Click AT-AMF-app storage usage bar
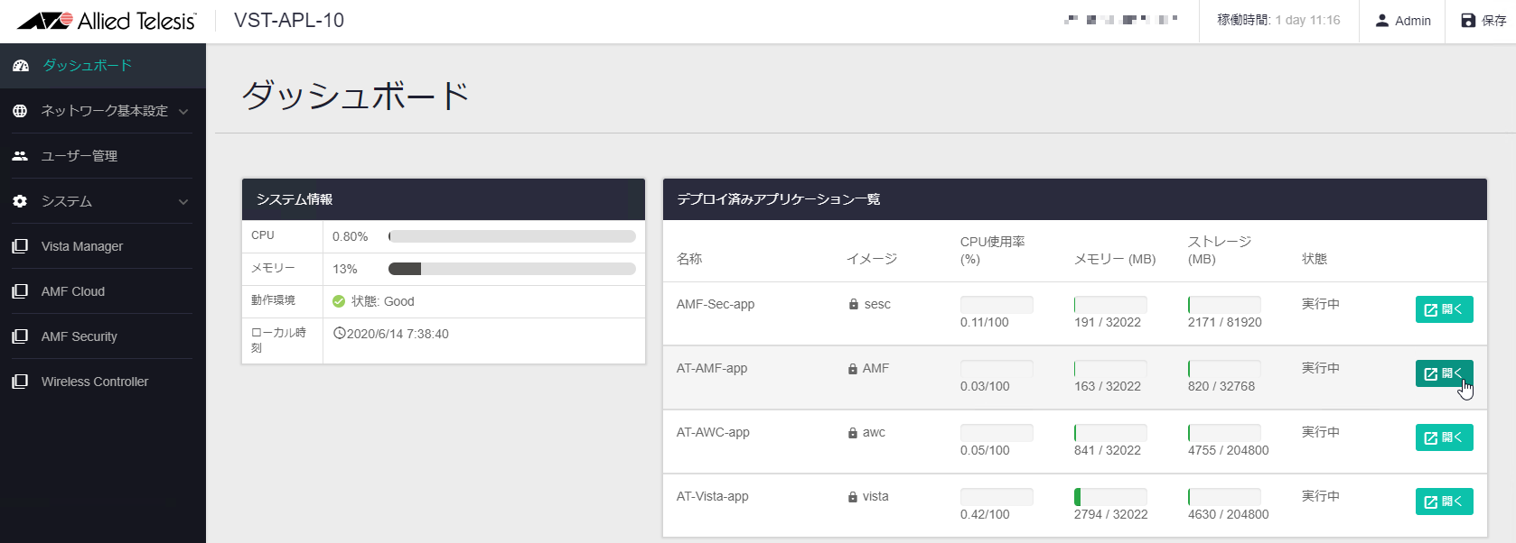 (x=1224, y=369)
